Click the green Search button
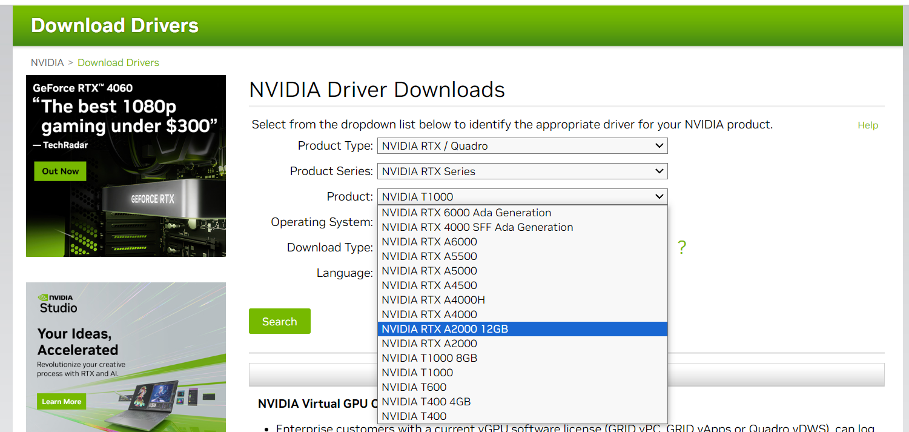The image size is (909, 432). click(x=279, y=321)
